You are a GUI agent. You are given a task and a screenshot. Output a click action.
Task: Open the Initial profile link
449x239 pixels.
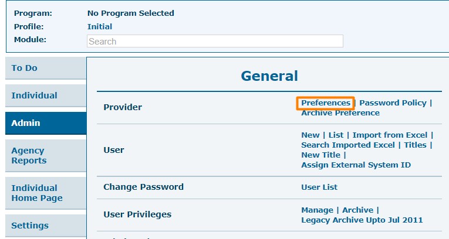coord(99,26)
